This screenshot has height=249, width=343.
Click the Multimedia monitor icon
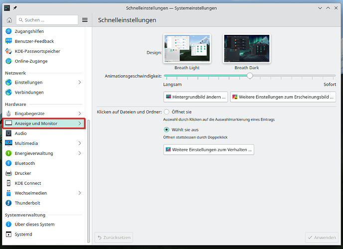tap(8, 143)
